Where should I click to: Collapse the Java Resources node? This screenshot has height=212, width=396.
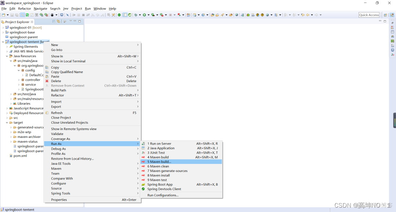pyautogui.click(x=7, y=56)
